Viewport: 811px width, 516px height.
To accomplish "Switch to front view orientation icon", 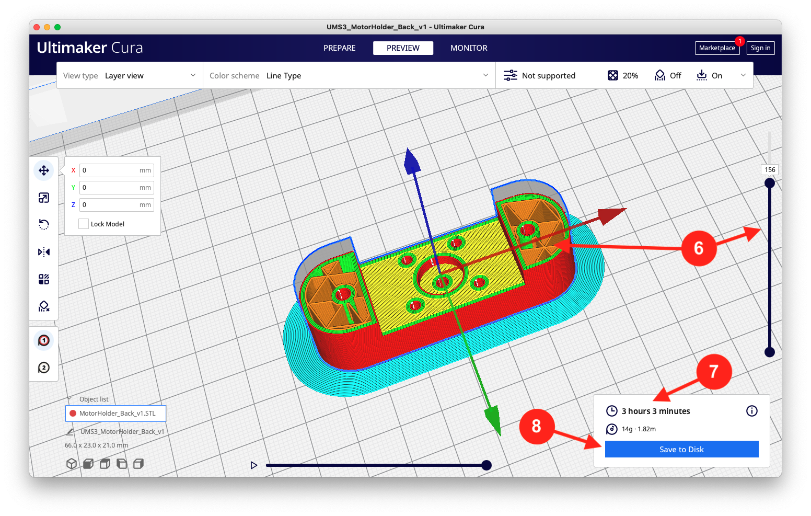I will (88, 463).
